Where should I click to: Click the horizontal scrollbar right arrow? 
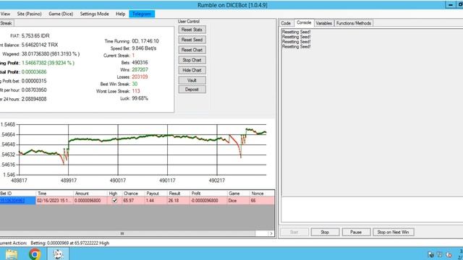point(271,233)
